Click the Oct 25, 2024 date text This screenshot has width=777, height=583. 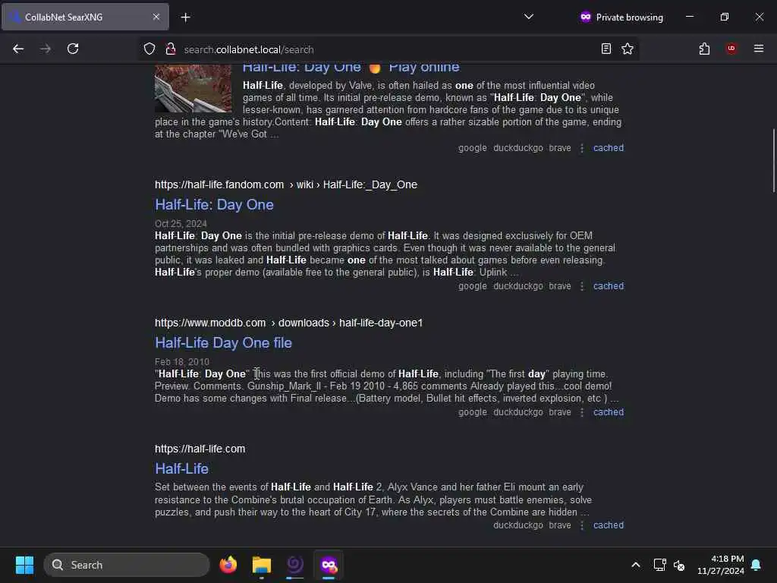[x=181, y=224]
